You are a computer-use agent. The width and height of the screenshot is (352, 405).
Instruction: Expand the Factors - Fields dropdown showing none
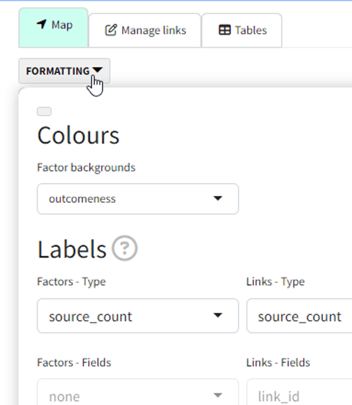tap(137, 396)
